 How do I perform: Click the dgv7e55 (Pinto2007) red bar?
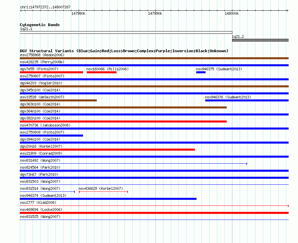[51, 72]
